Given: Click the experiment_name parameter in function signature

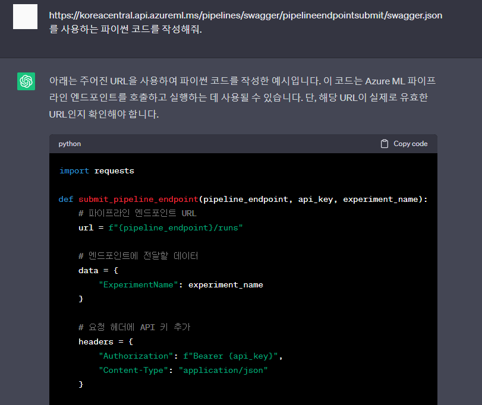Looking at the screenshot, I should click(380, 200).
